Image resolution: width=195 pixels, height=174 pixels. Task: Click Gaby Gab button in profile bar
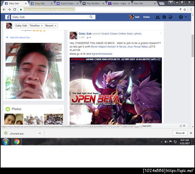21,26
